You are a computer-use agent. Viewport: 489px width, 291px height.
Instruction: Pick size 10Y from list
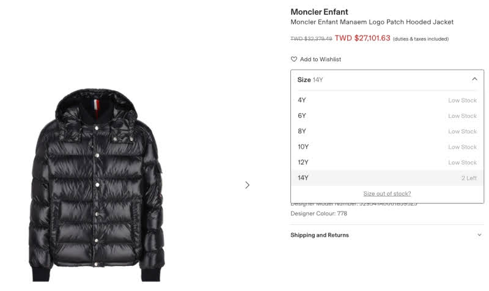click(387, 147)
